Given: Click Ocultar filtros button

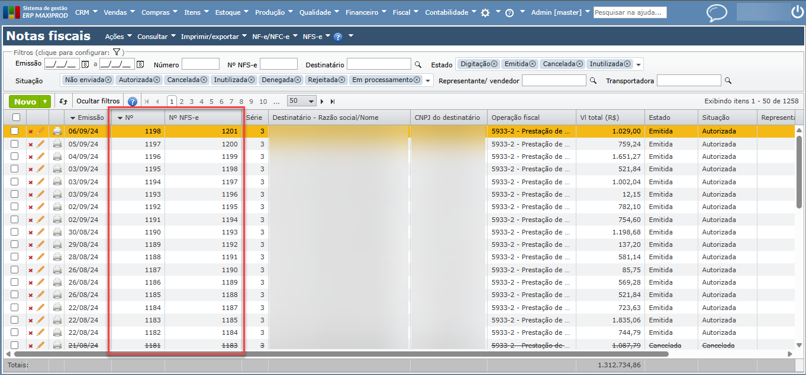Looking at the screenshot, I should 98,101.
